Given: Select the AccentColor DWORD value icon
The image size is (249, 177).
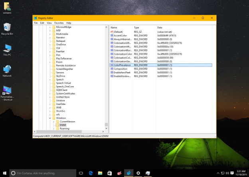Looking at the screenshot, I should [111, 35].
